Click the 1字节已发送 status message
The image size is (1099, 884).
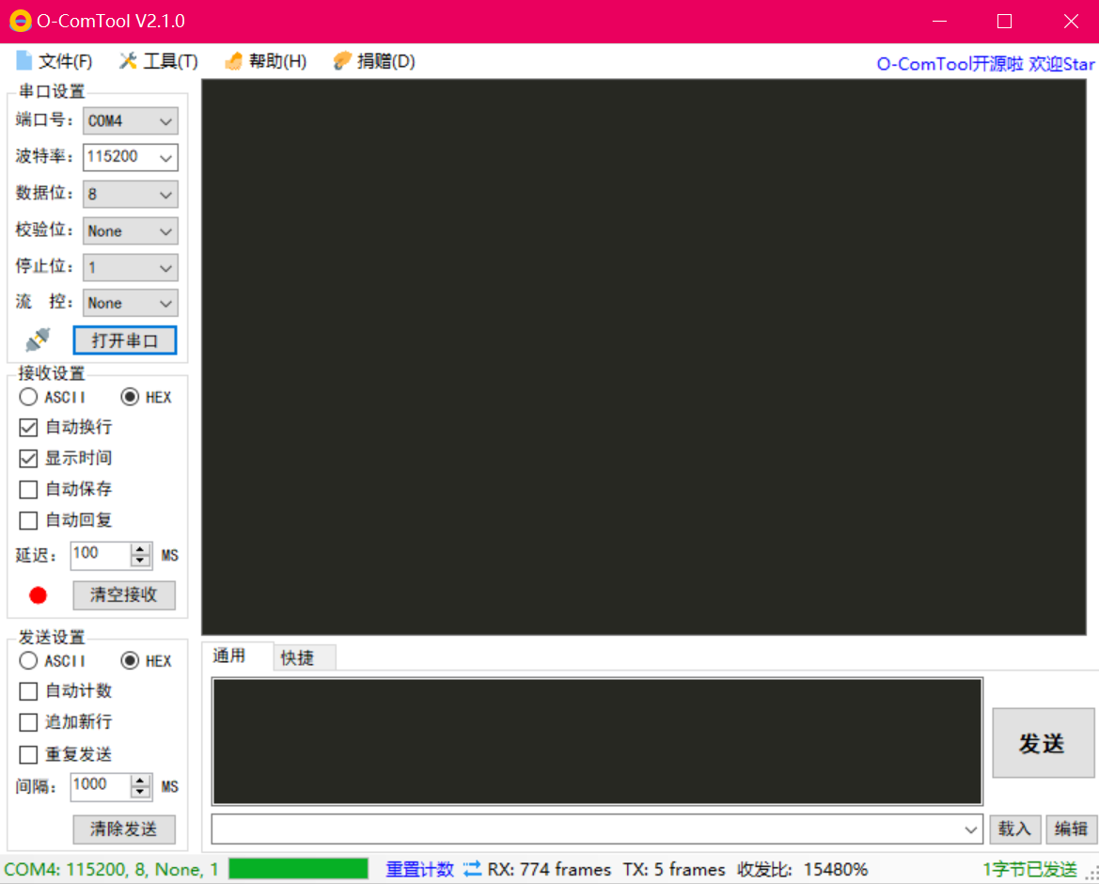click(x=1029, y=869)
